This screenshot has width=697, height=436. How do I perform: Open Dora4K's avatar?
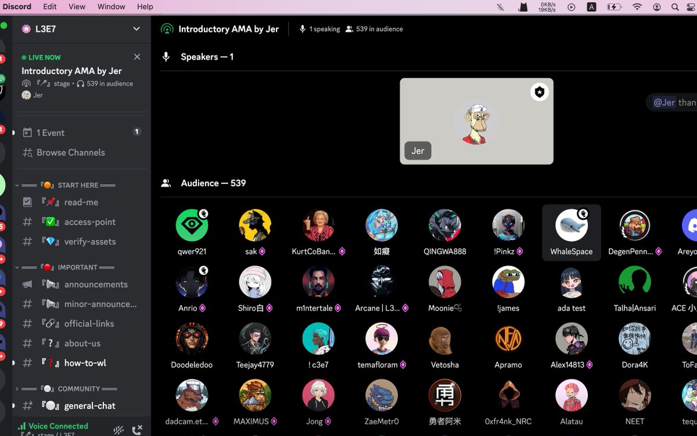[635, 338]
